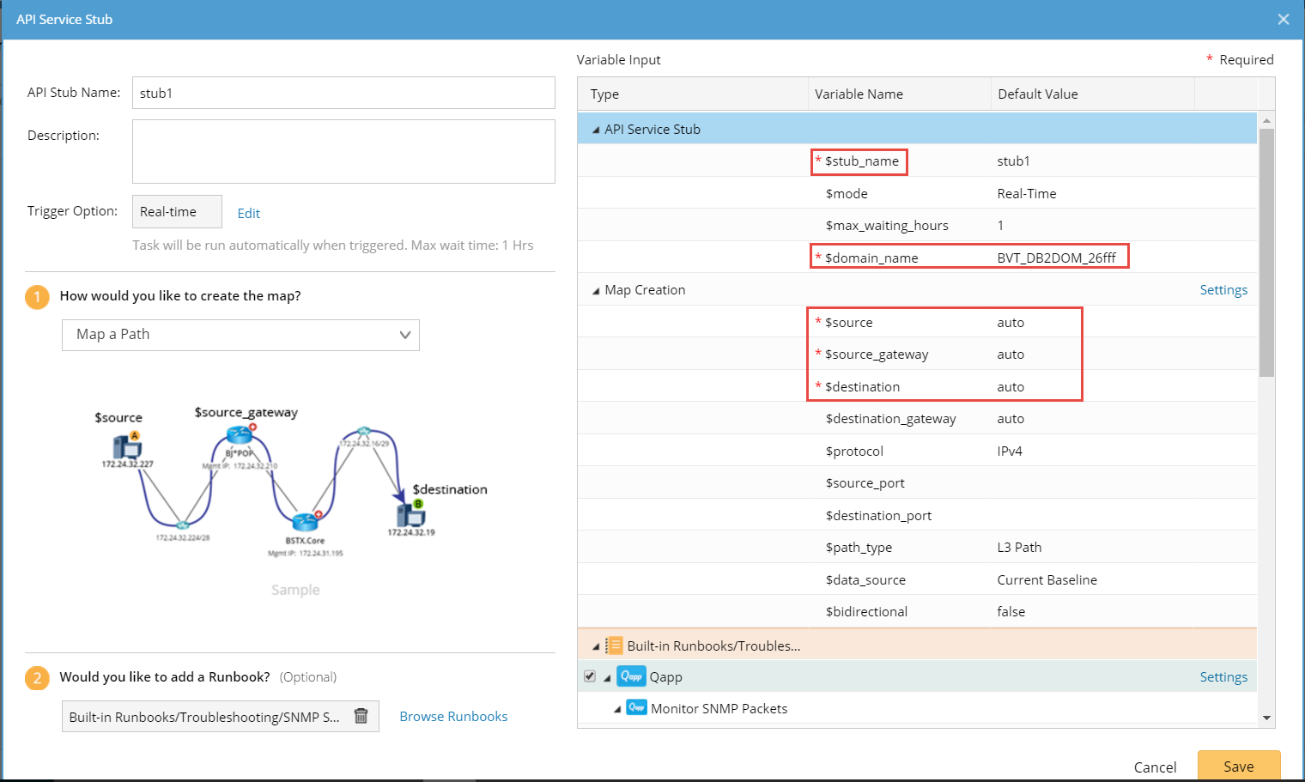Image resolution: width=1305 pixels, height=782 pixels.
Task: Delete the selected runbook with trash icon
Action: 361,716
